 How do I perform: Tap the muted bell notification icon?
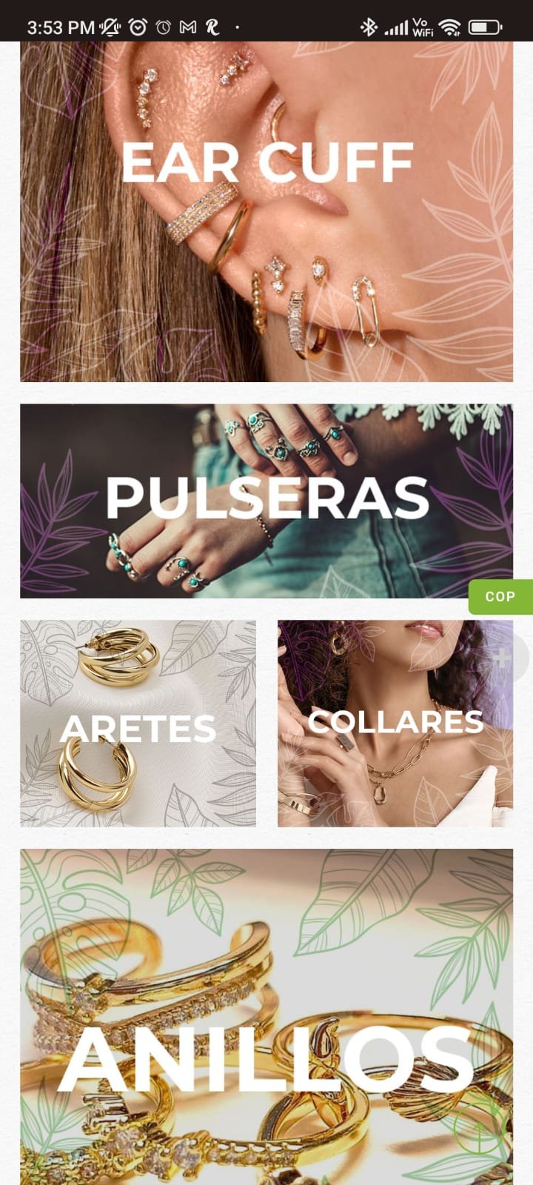pos(110,28)
